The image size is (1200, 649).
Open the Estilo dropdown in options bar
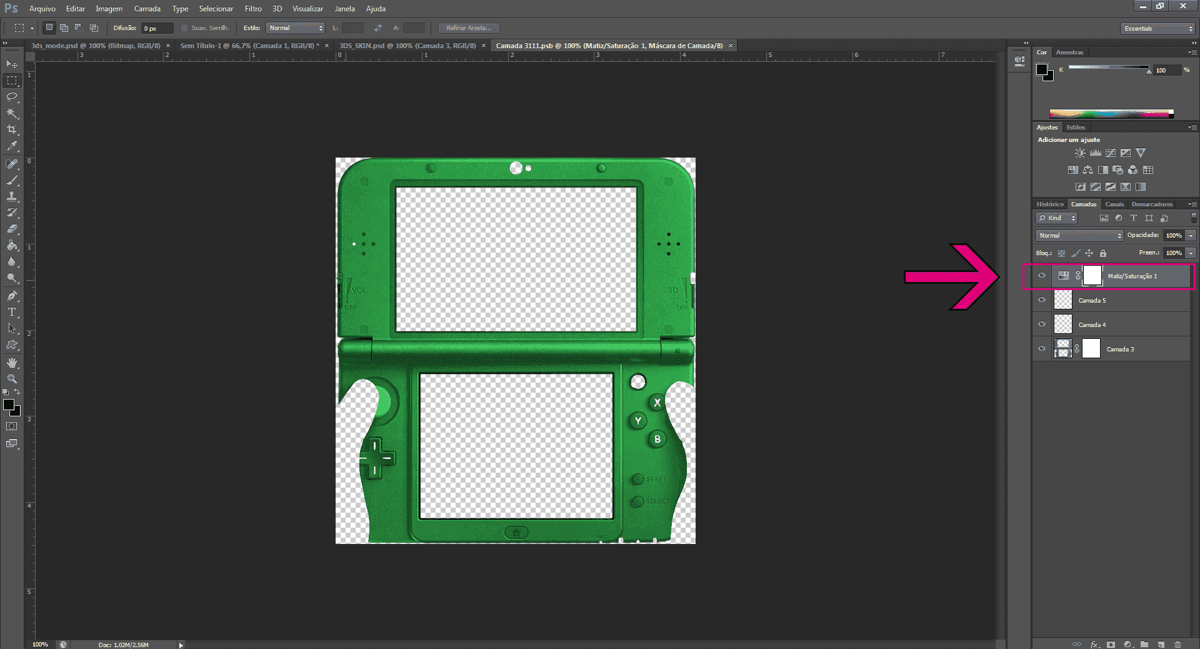pyautogui.click(x=295, y=28)
